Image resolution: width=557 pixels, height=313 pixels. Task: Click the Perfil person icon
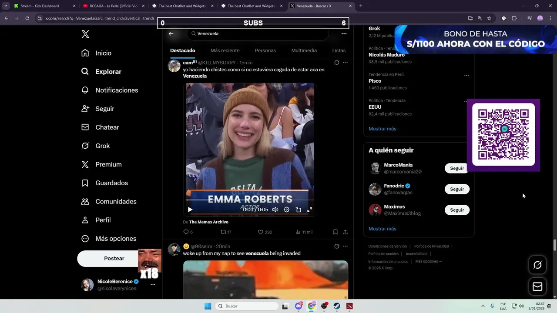click(x=85, y=220)
